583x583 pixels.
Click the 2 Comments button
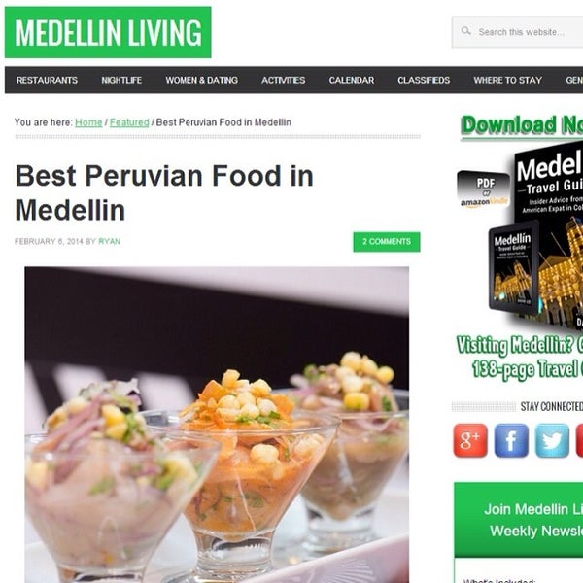point(387,242)
